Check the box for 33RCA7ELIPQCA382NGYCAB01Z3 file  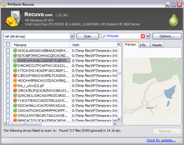[8, 90]
